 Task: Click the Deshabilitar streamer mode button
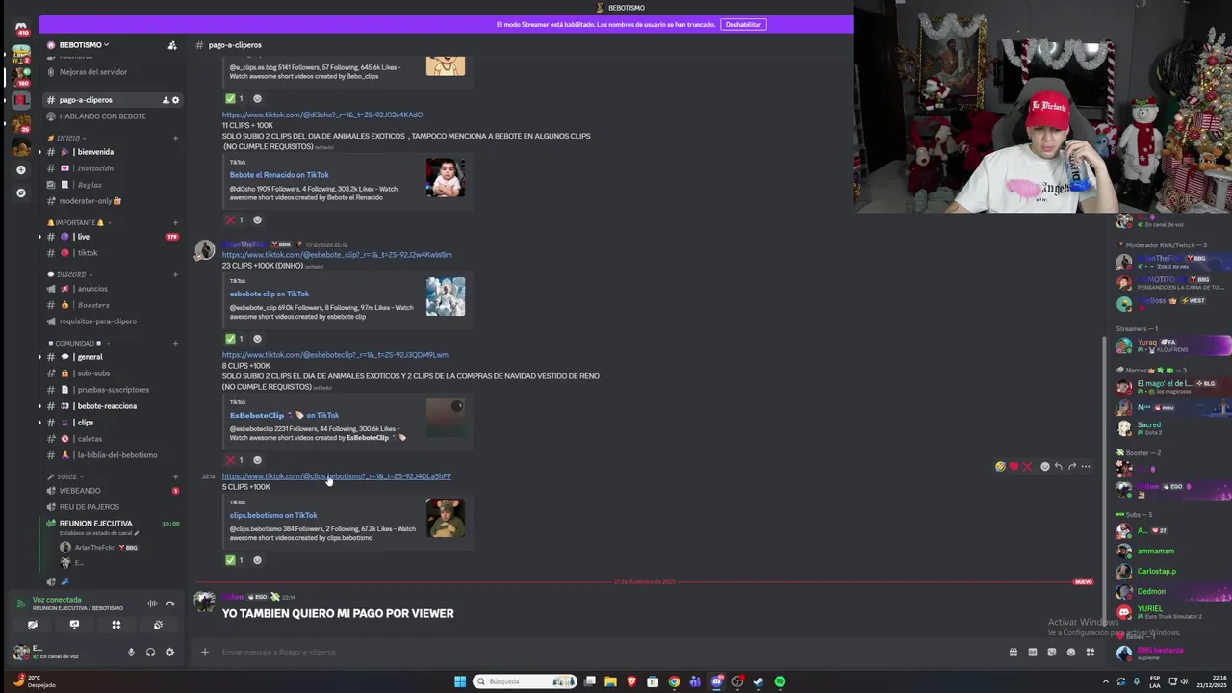point(743,24)
